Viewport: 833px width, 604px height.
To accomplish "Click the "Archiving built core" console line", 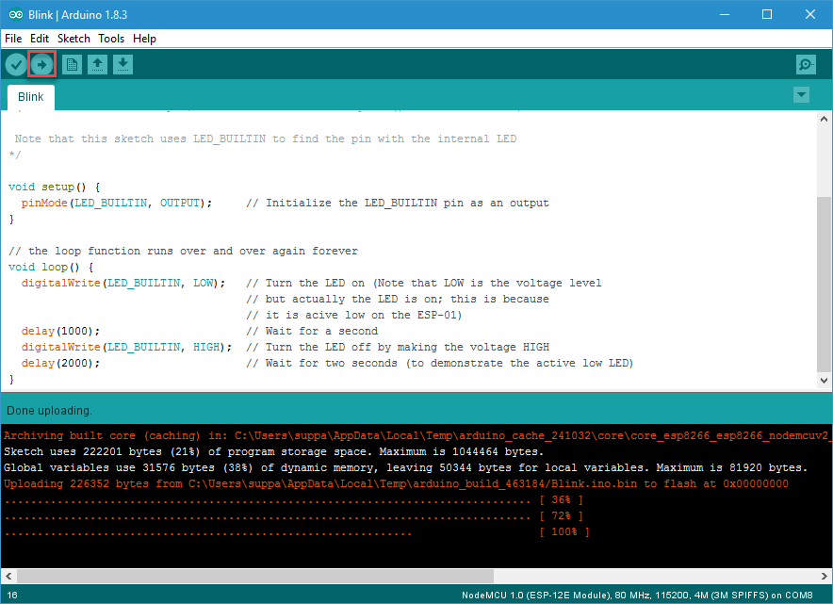I will (x=416, y=435).
